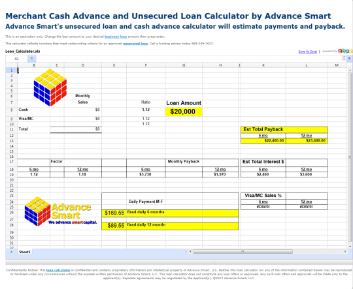This screenshot has width=353, height=289.
Task: Select the $1,970 monthly payback cell
Action: click(x=220, y=175)
